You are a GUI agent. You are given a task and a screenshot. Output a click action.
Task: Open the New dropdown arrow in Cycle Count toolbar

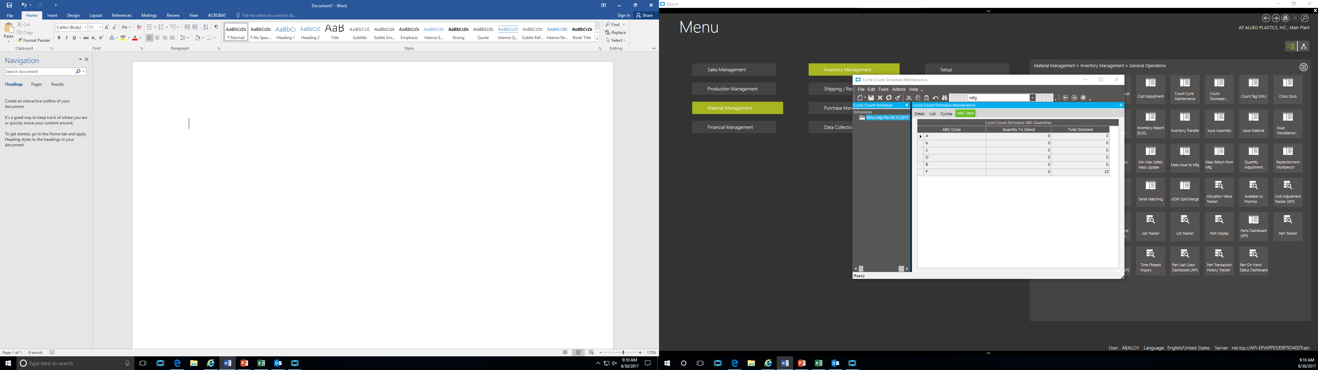865,98
